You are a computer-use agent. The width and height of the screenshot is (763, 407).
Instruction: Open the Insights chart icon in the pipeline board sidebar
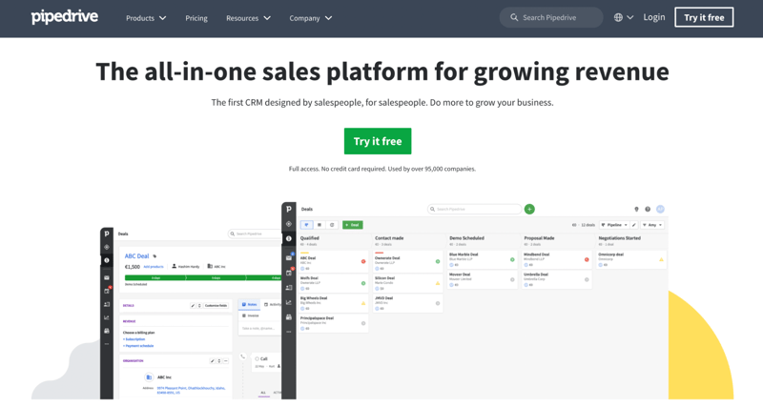(289, 302)
